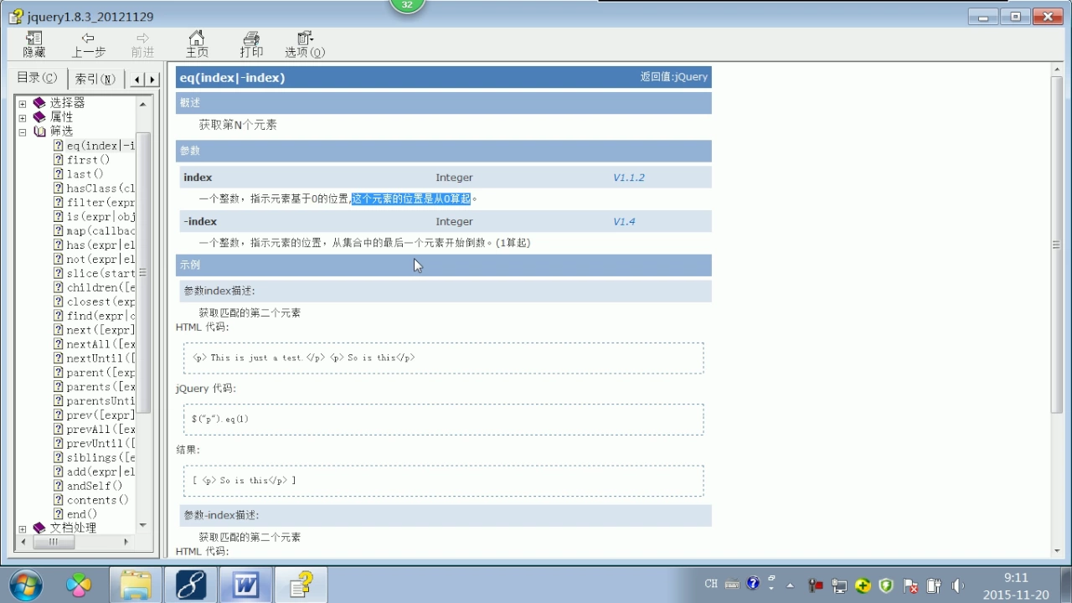Screen dimensions: 1072x603
Task: Open the help viewer taskbar icon
Action: coord(301,585)
